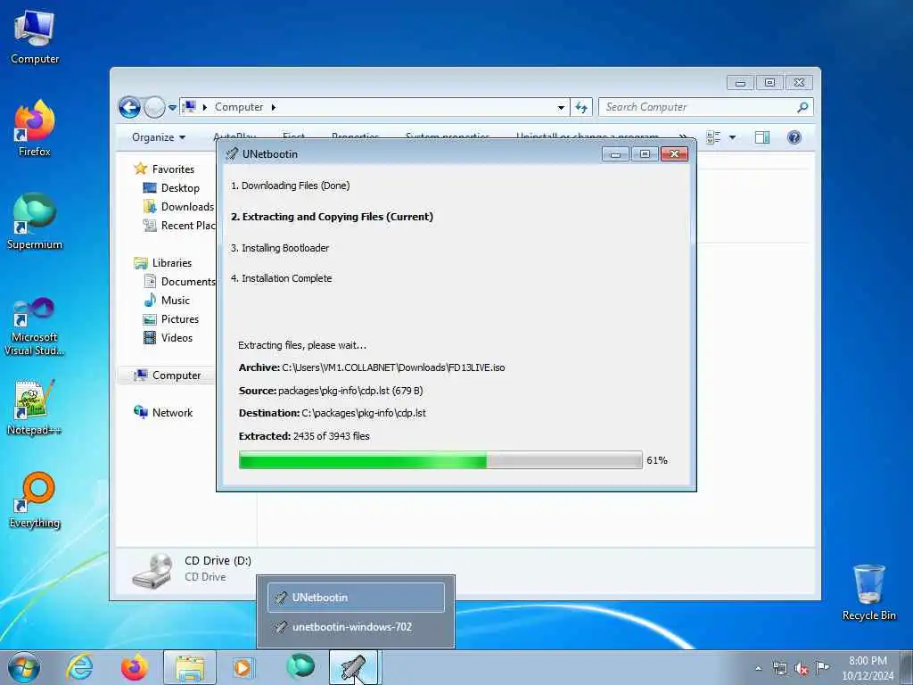Click step 3 Installing Bootloader text
Screen dimensions: 913x685
(280, 248)
